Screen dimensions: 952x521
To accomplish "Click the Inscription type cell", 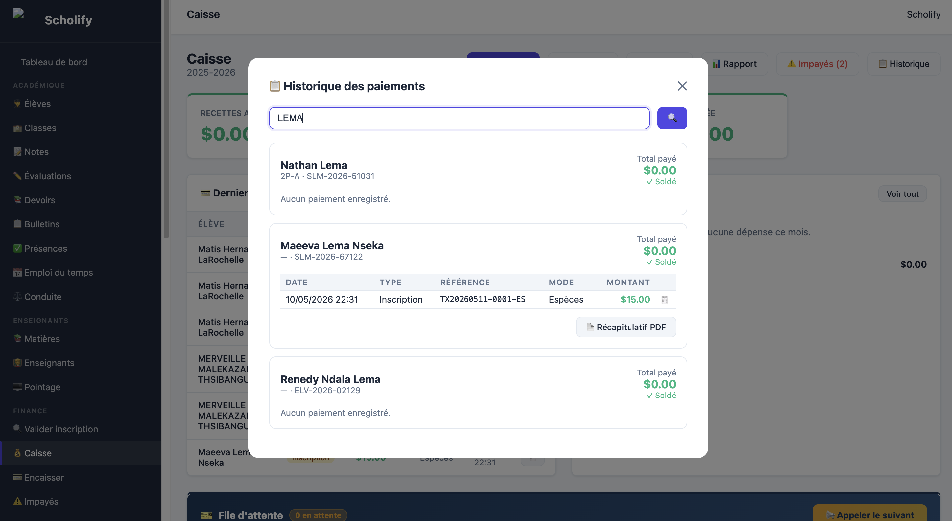I will coord(401,300).
